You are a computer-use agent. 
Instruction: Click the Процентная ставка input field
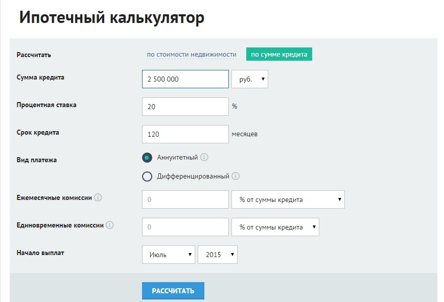[x=185, y=106]
